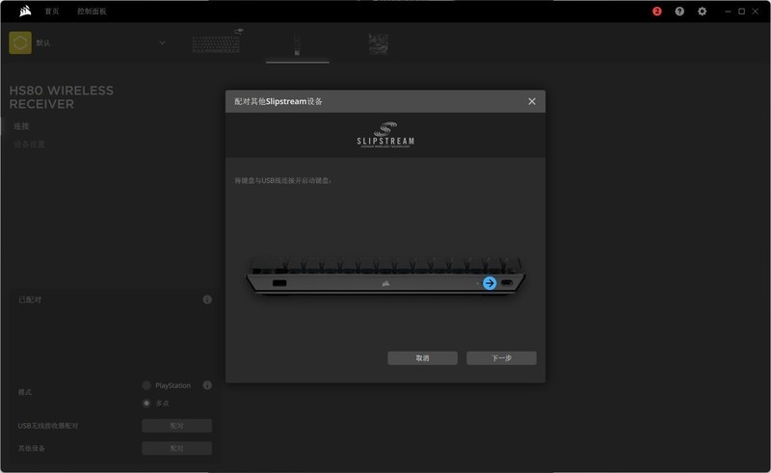Open the settings gear icon
The width and height of the screenshot is (771, 473).
click(702, 12)
